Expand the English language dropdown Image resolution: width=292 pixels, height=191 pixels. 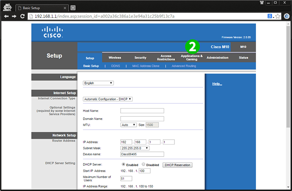(x=98, y=83)
